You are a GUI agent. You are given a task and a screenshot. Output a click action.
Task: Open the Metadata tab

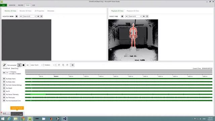pos(51,11)
